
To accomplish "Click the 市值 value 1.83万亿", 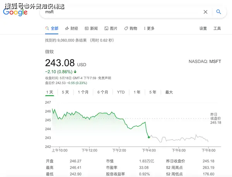I will pyautogui.click(x=147, y=161).
